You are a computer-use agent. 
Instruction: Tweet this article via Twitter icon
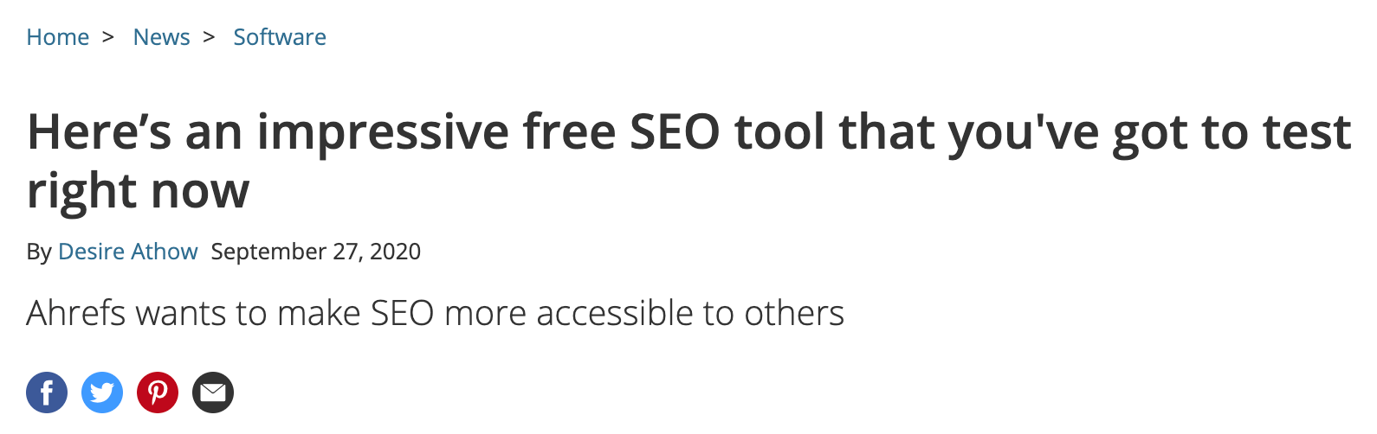click(x=102, y=393)
